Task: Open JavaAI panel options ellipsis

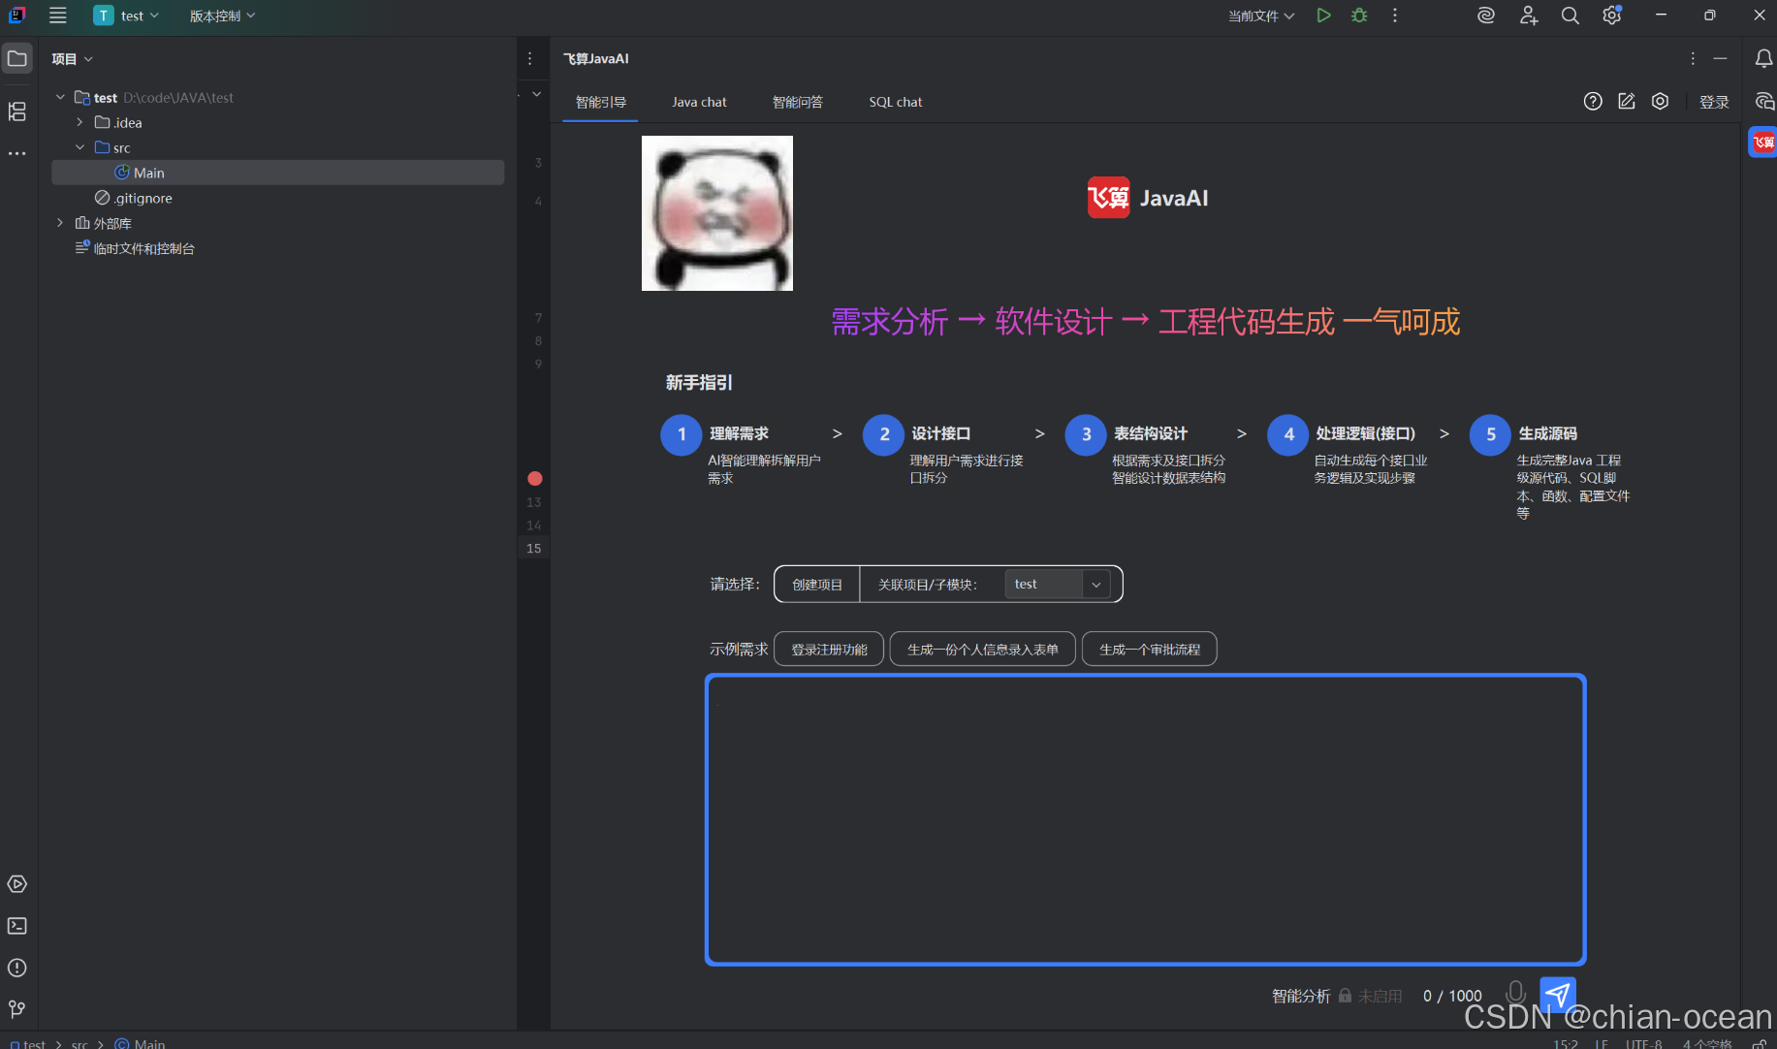Action: point(1693,58)
